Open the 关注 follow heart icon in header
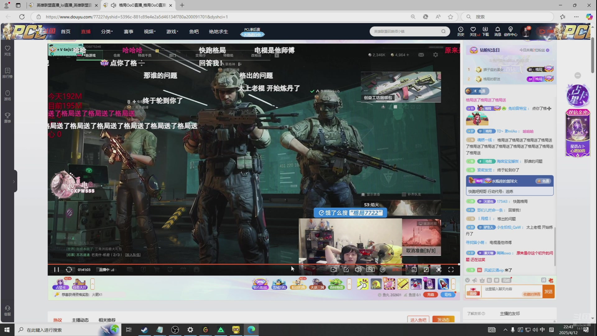Image resolution: width=597 pixels, height=336 pixels. (x=473, y=31)
